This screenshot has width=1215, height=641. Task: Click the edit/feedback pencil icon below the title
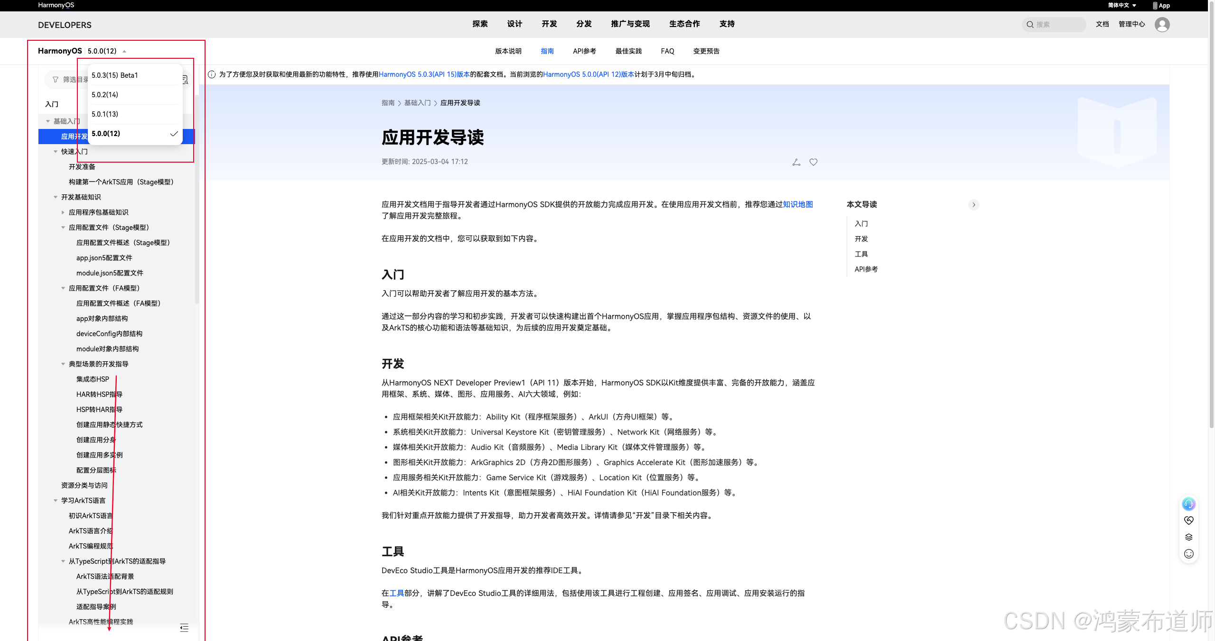tap(796, 162)
